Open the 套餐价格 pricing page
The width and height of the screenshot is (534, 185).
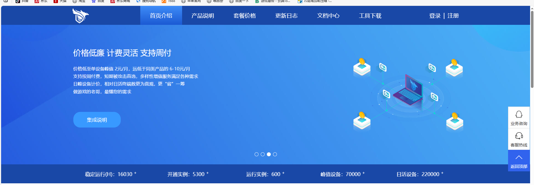(x=245, y=16)
